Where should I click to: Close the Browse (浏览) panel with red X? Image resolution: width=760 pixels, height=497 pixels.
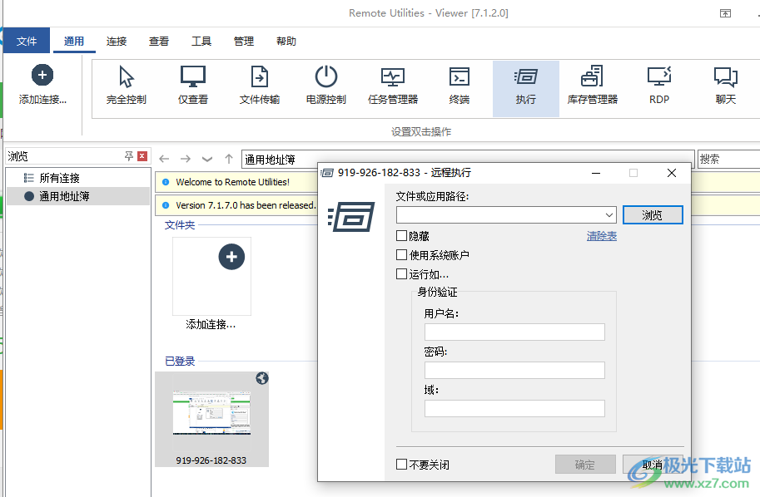tap(142, 155)
